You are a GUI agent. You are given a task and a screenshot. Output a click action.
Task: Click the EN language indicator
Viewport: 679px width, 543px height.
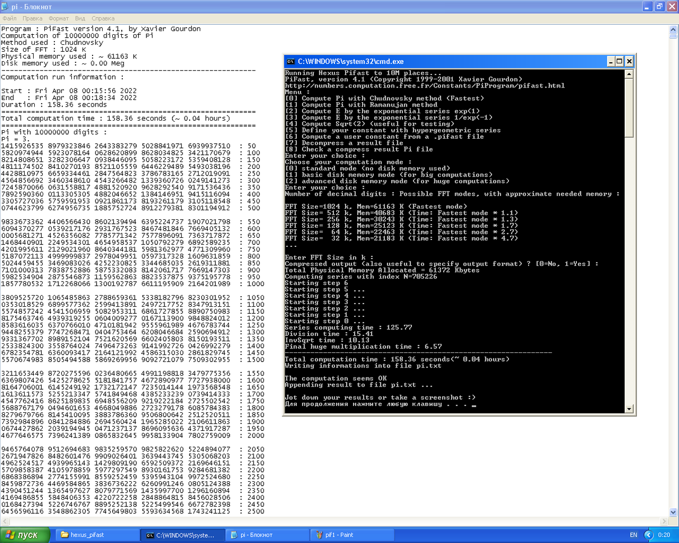click(633, 535)
